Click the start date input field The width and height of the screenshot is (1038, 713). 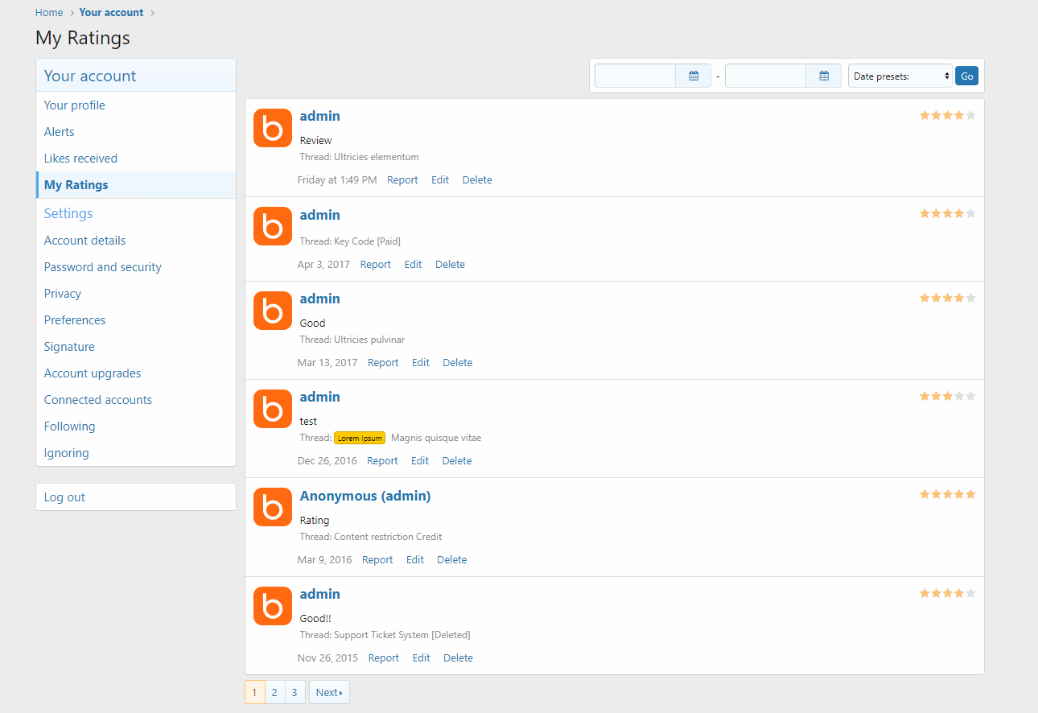click(x=635, y=76)
